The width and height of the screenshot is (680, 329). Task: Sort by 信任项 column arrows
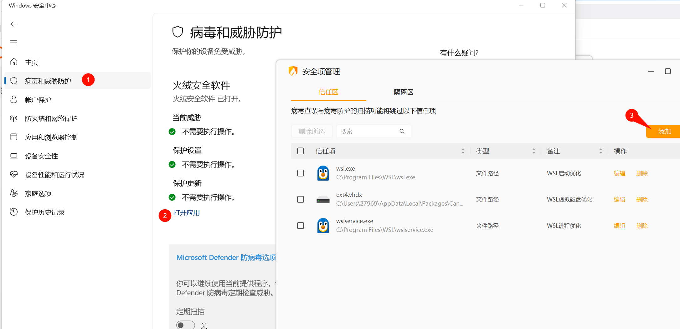tap(463, 151)
